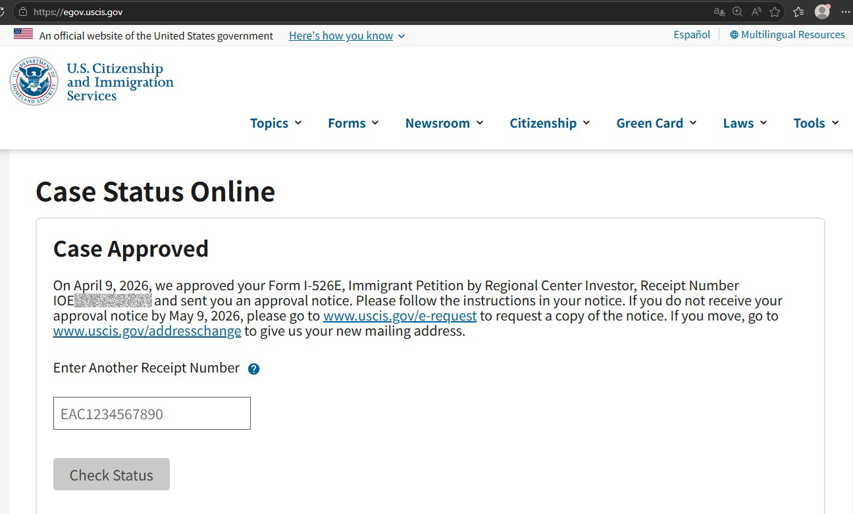Click the Check Status button

point(111,475)
